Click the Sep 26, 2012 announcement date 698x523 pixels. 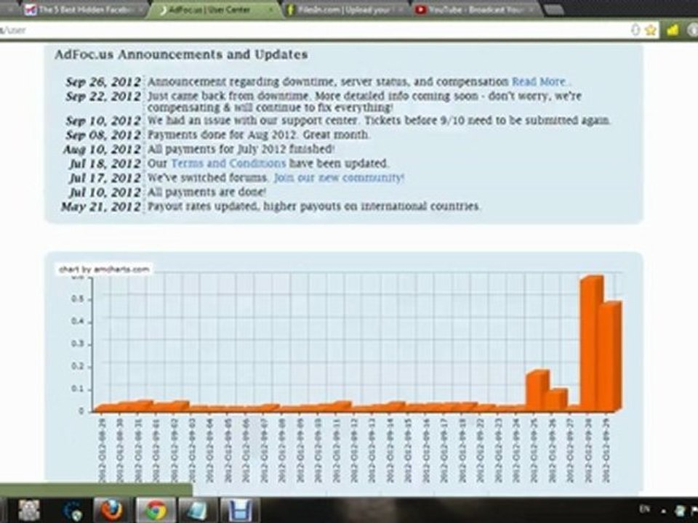(103, 82)
